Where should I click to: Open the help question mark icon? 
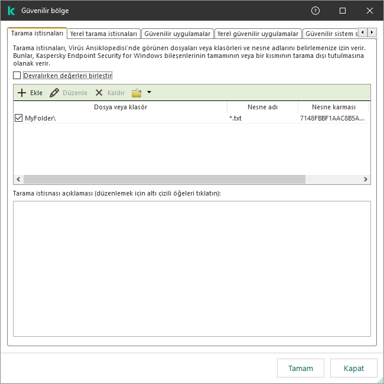click(x=315, y=11)
